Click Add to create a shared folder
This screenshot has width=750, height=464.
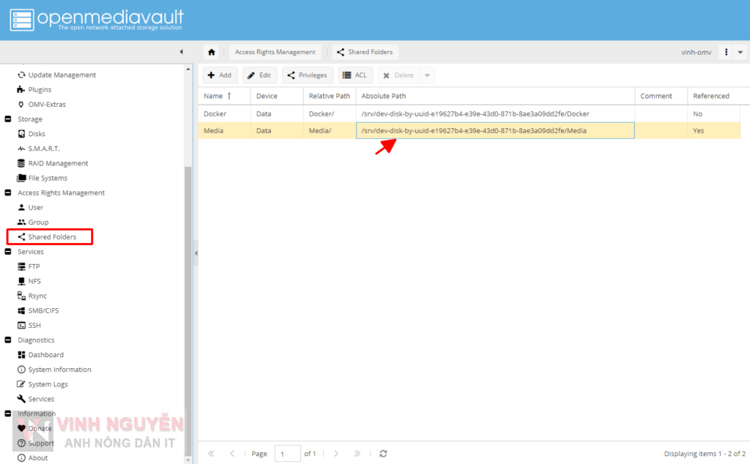click(x=220, y=75)
